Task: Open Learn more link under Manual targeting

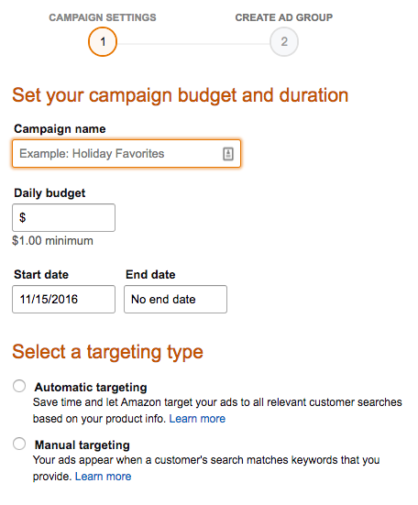Action: point(103,477)
